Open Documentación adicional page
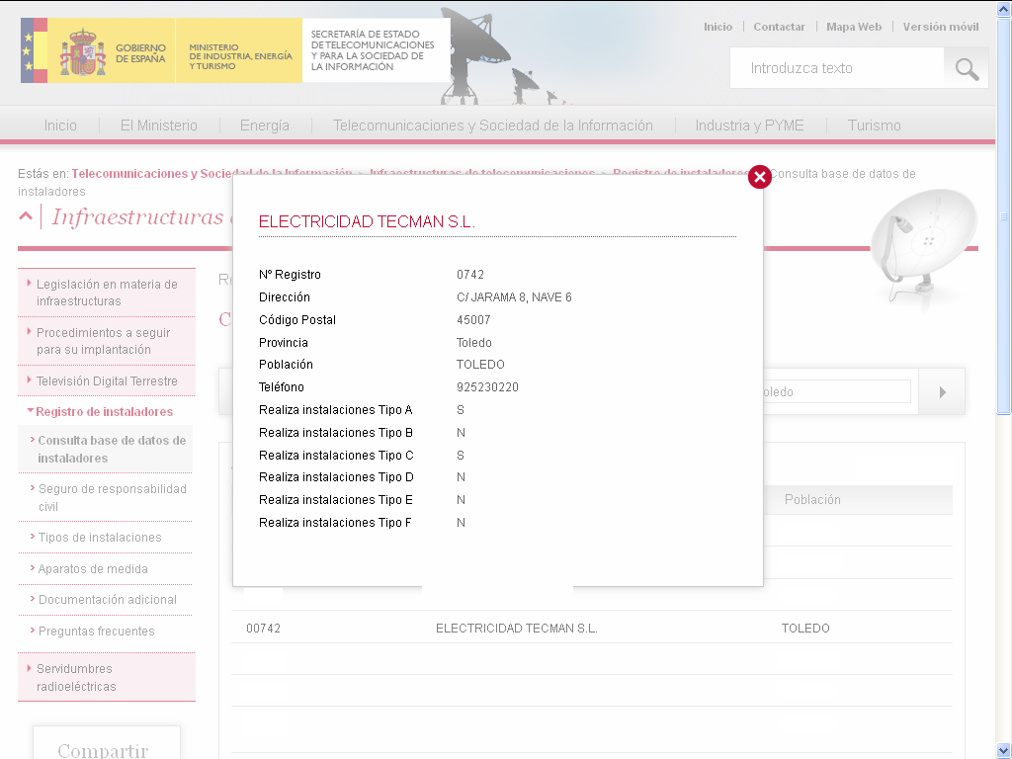 coord(107,600)
